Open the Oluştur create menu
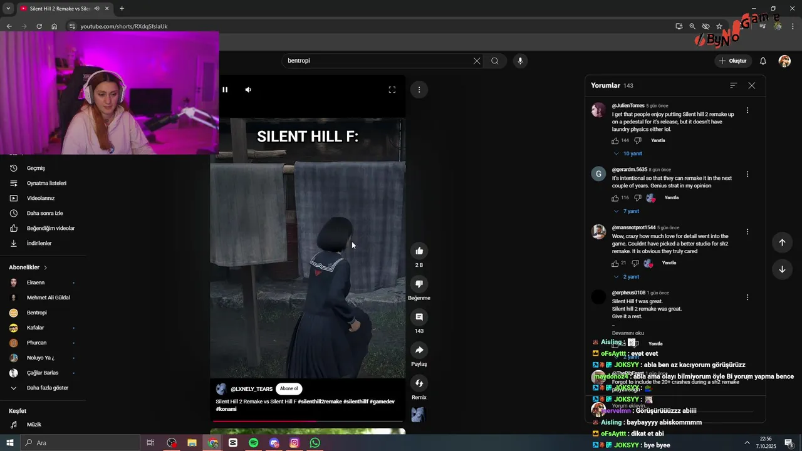802x451 pixels. click(733, 61)
